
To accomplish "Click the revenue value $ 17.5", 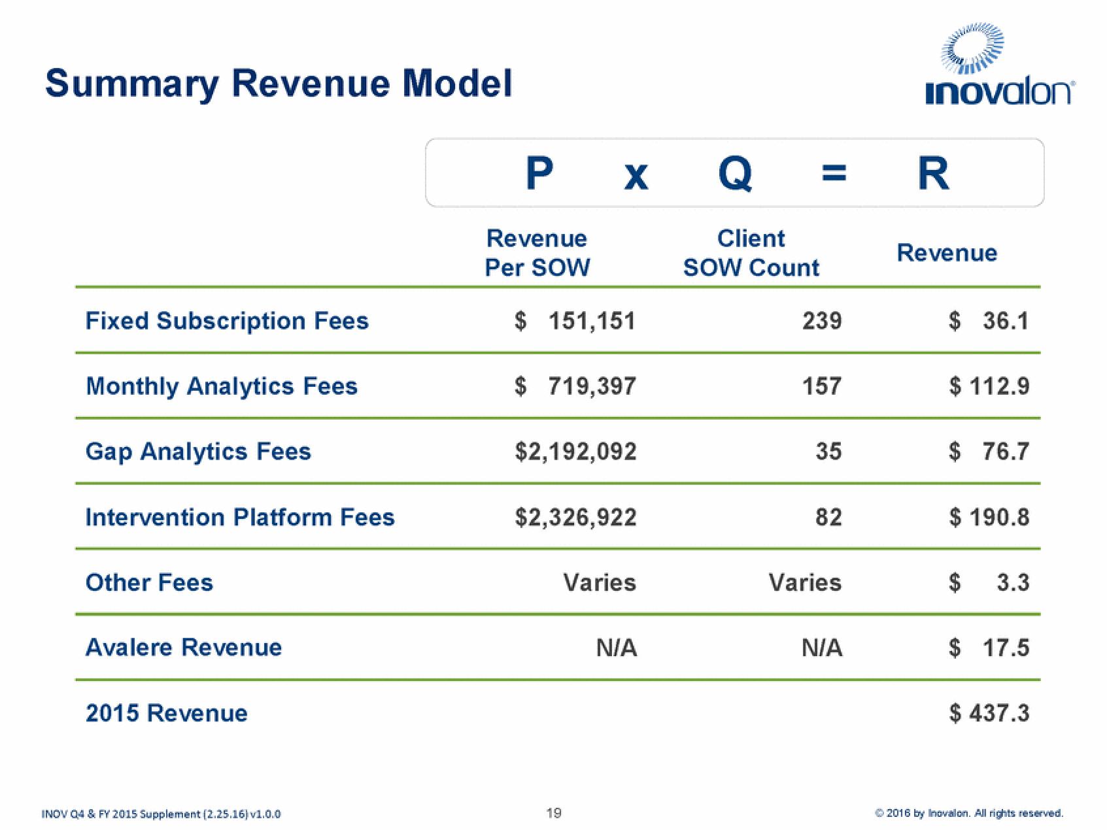I will [x=989, y=648].
